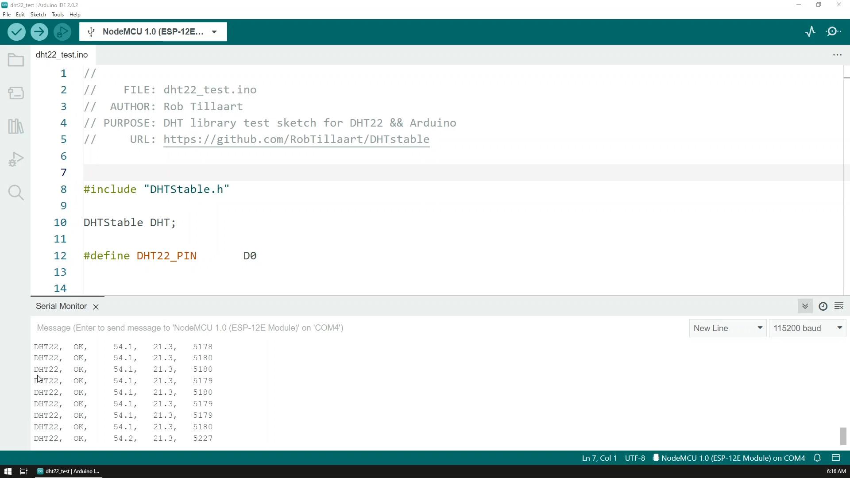Clear the Serial Monitor output
Image resolution: width=850 pixels, height=478 pixels.
click(x=839, y=306)
